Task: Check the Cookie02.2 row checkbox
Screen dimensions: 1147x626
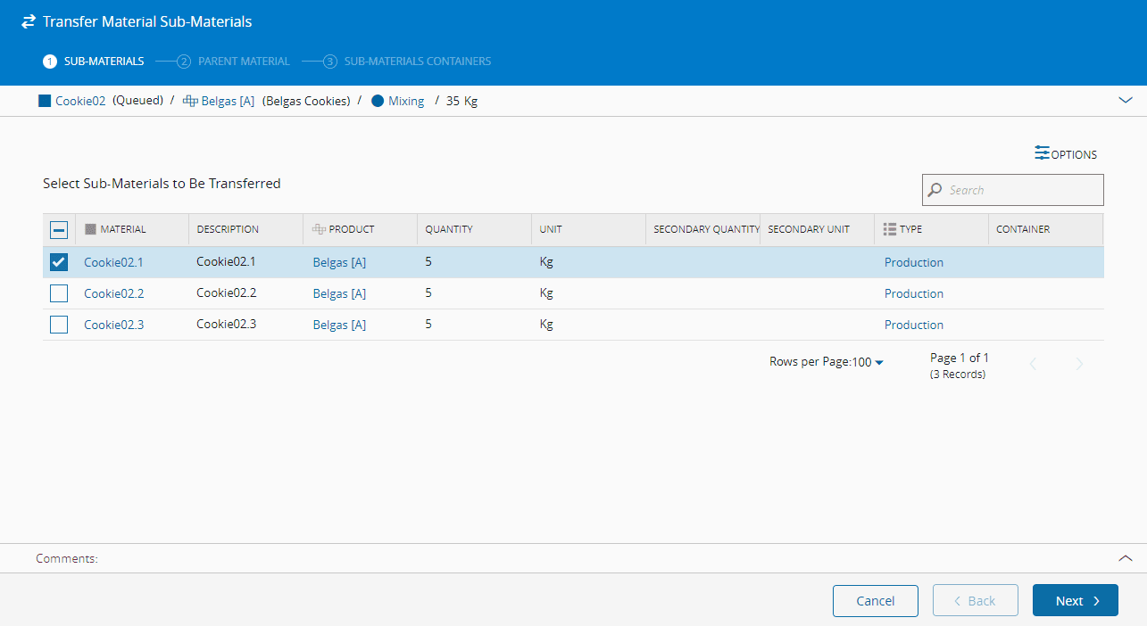Action: point(59,293)
